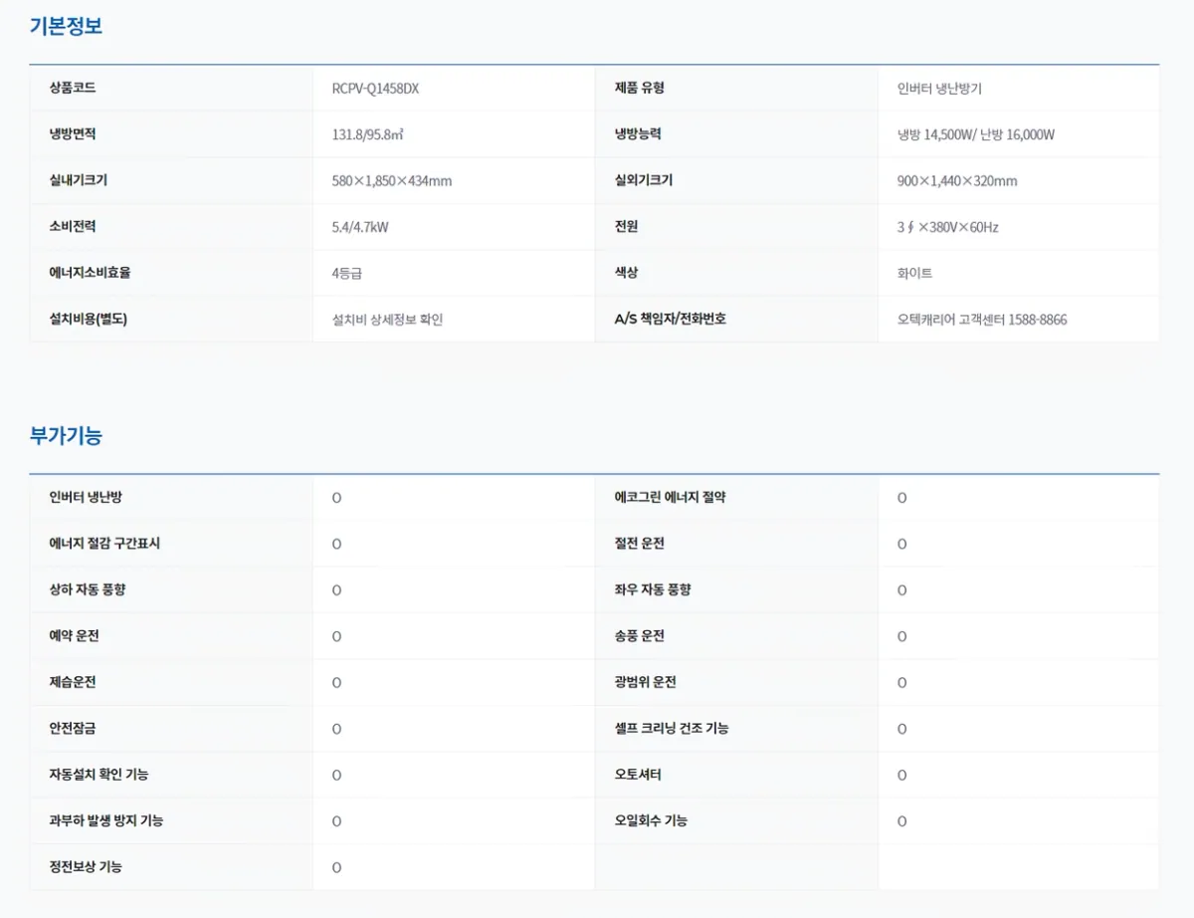Click the O mark for 제습운전
The height and width of the screenshot is (918, 1194).
click(x=336, y=683)
